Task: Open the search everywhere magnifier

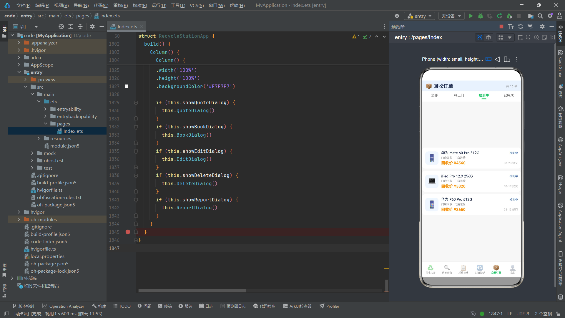Action: point(540,16)
